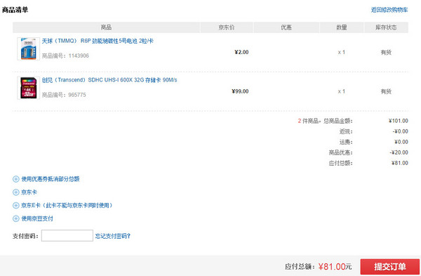Screen dimensions: 421x276
Task: Click the 数量 column header
Action: pyautogui.click(x=342, y=27)
